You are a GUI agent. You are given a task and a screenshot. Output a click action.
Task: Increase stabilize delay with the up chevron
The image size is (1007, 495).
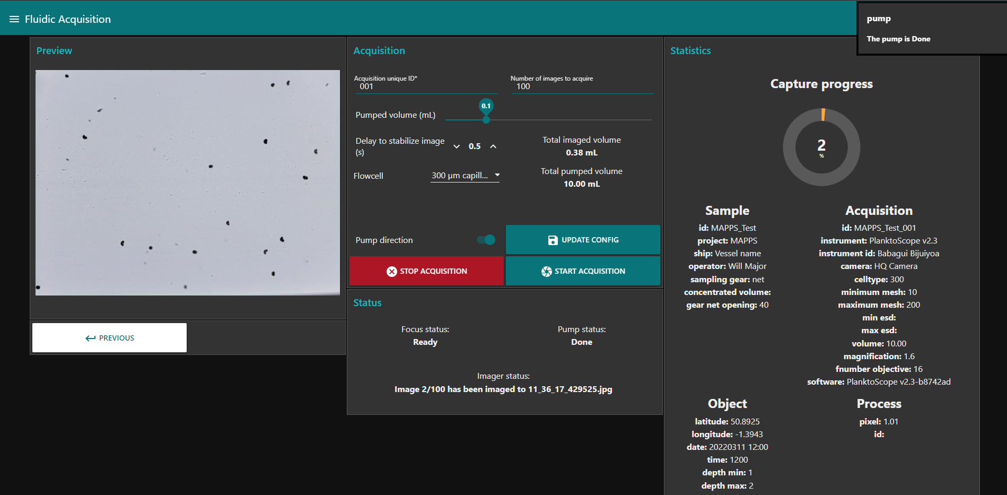tap(493, 146)
